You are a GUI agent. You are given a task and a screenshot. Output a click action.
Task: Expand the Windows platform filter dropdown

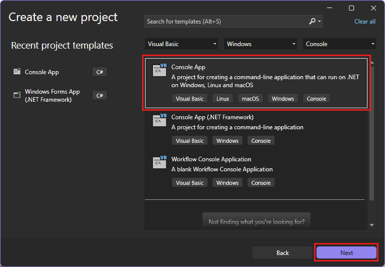pos(260,44)
